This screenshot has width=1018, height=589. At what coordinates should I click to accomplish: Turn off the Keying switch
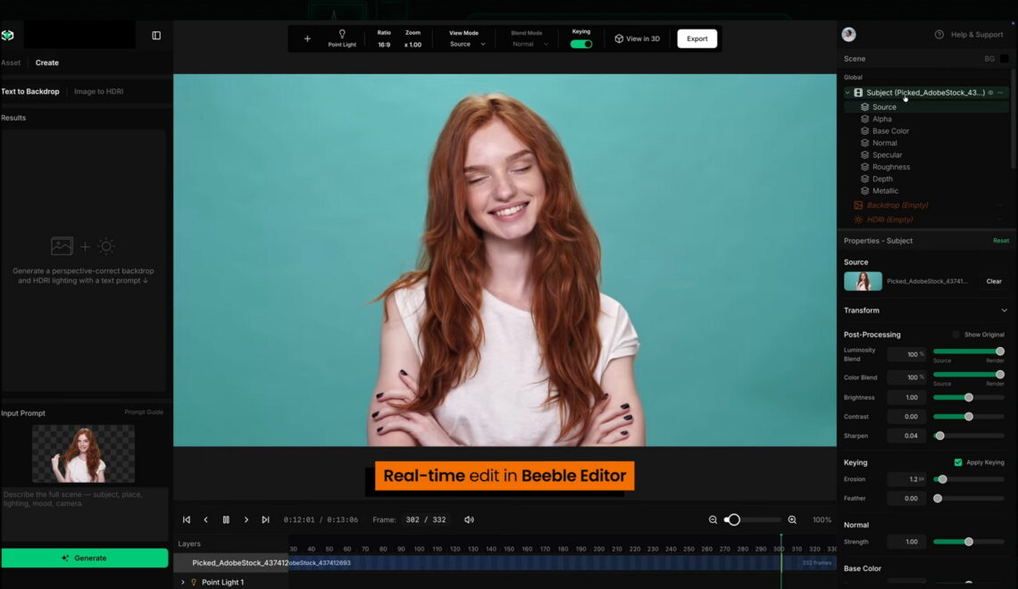click(x=581, y=44)
